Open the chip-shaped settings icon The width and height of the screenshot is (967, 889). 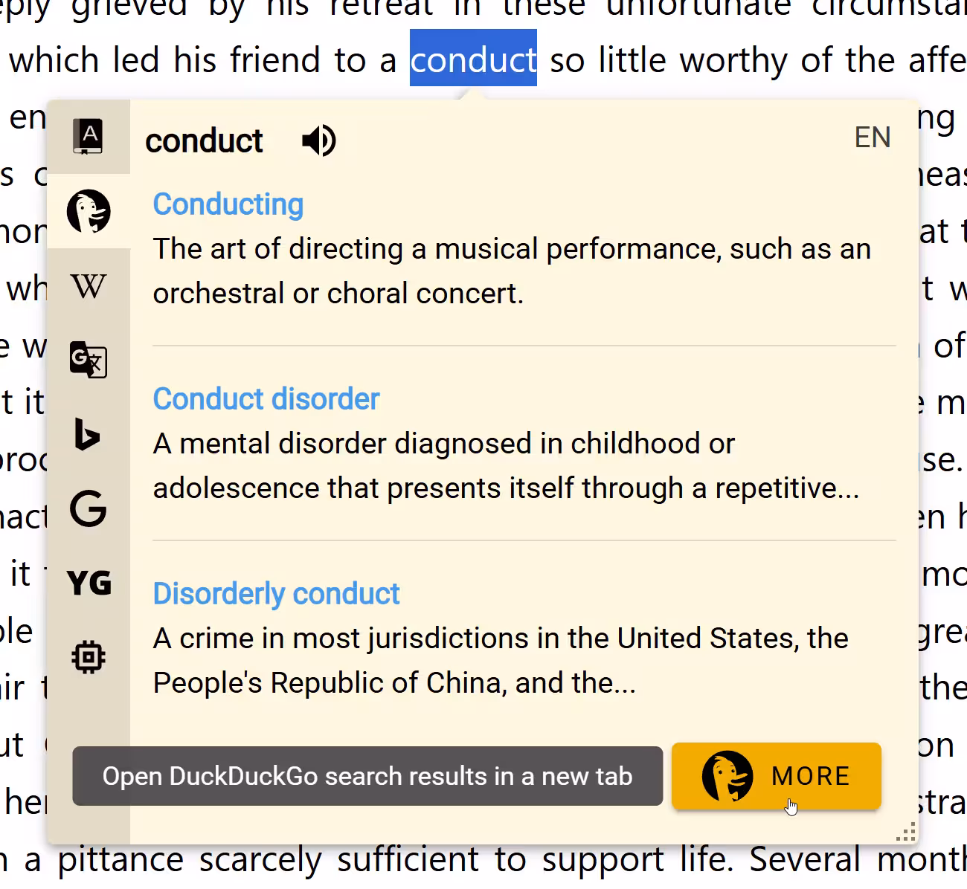89,657
